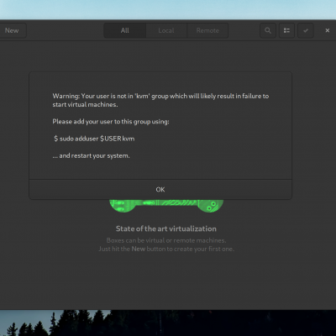Select the All filter tab
This screenshot has width=336, height=336.
(x=125, y=30)
